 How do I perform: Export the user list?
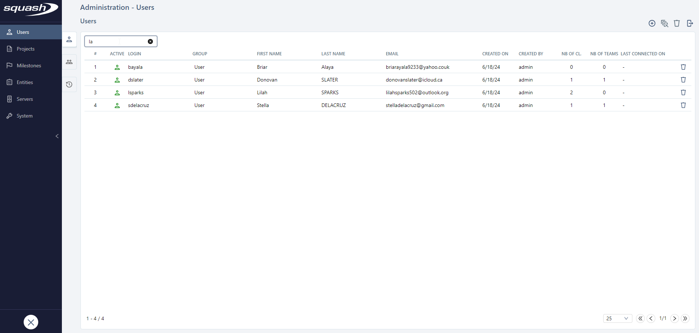tap(690, 23)
